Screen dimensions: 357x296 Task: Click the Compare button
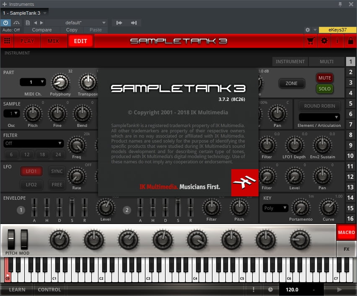pos(42,30)
